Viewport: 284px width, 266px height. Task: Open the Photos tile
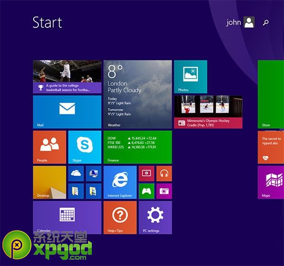pyautogui.click(x=191, y=77)
